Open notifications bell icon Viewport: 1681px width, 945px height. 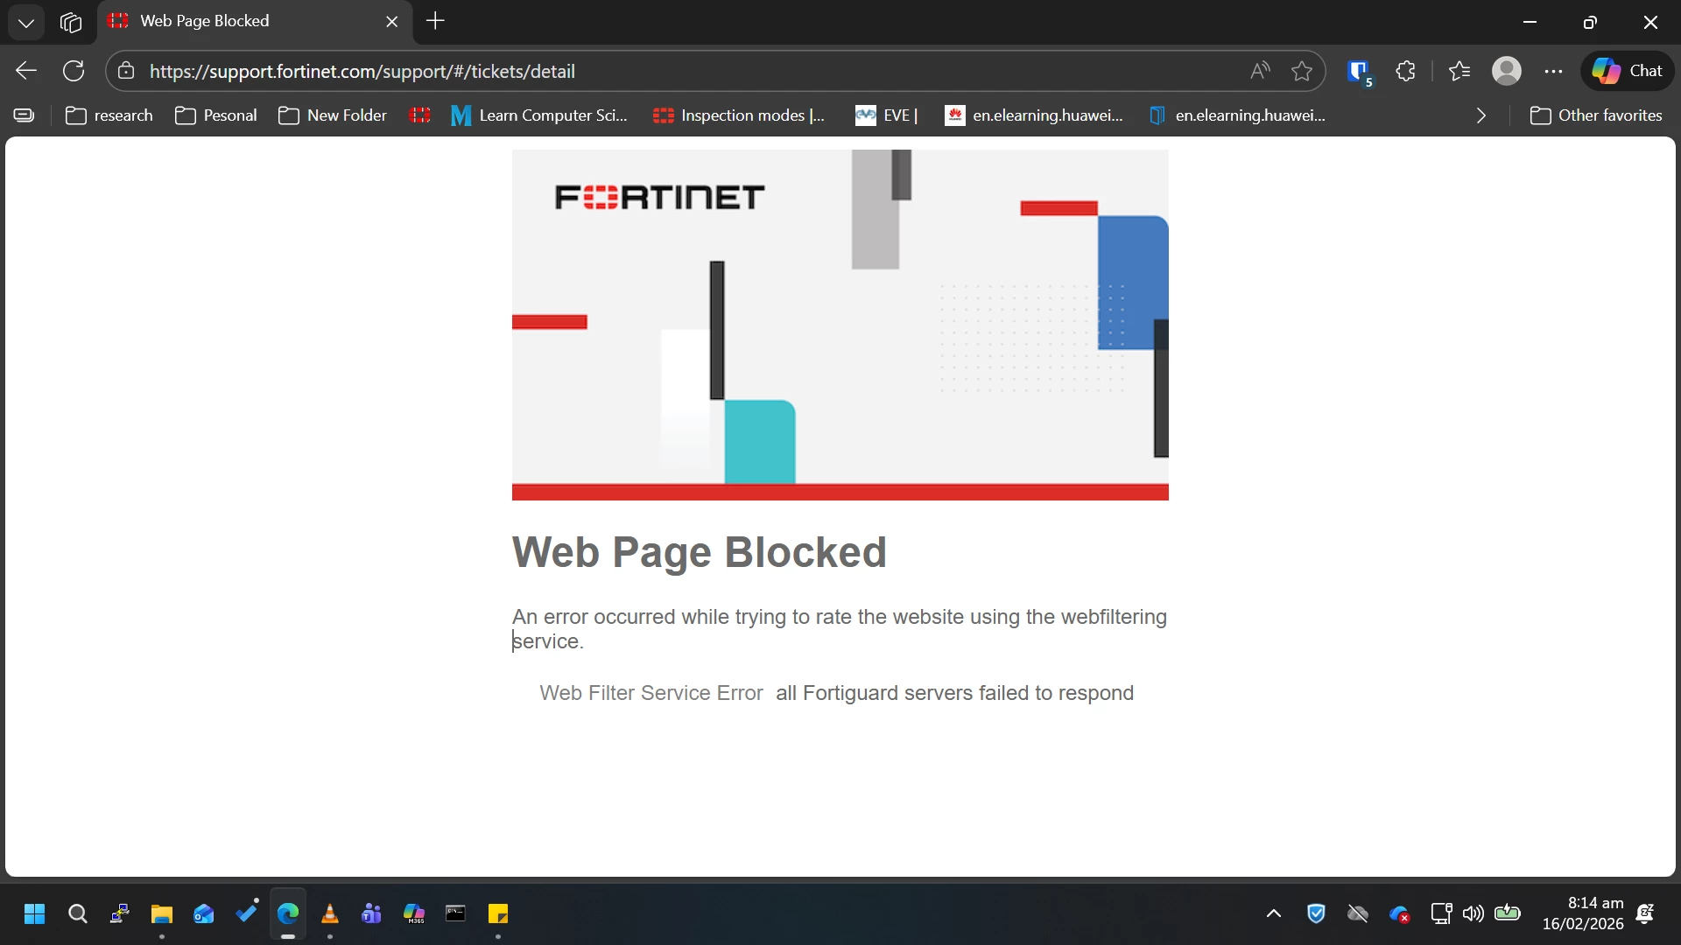click(x=1645, y=914)
